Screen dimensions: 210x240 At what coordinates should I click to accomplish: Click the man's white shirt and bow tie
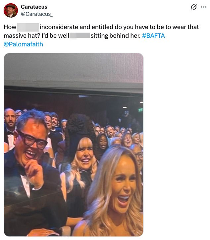coord(25,182)
